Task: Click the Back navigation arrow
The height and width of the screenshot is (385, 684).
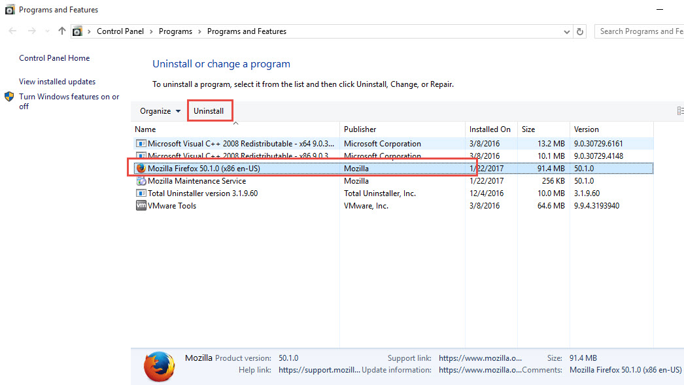Action: 12,31
